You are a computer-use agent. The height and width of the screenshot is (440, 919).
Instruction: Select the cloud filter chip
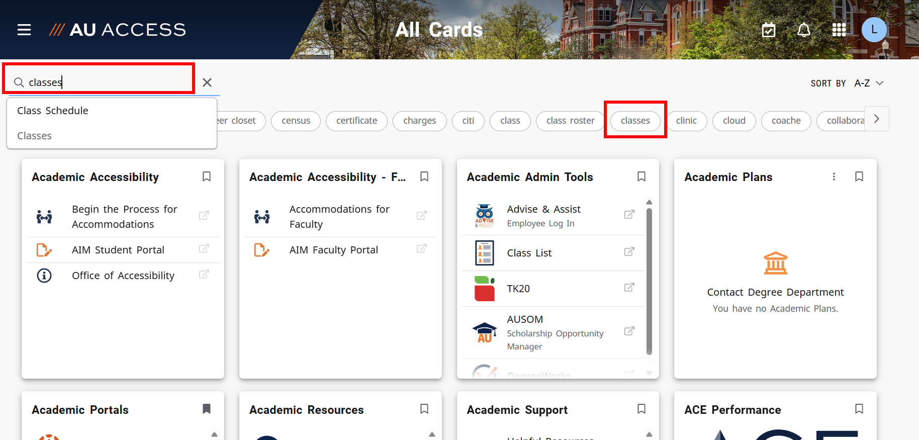(x=734, y=121)
